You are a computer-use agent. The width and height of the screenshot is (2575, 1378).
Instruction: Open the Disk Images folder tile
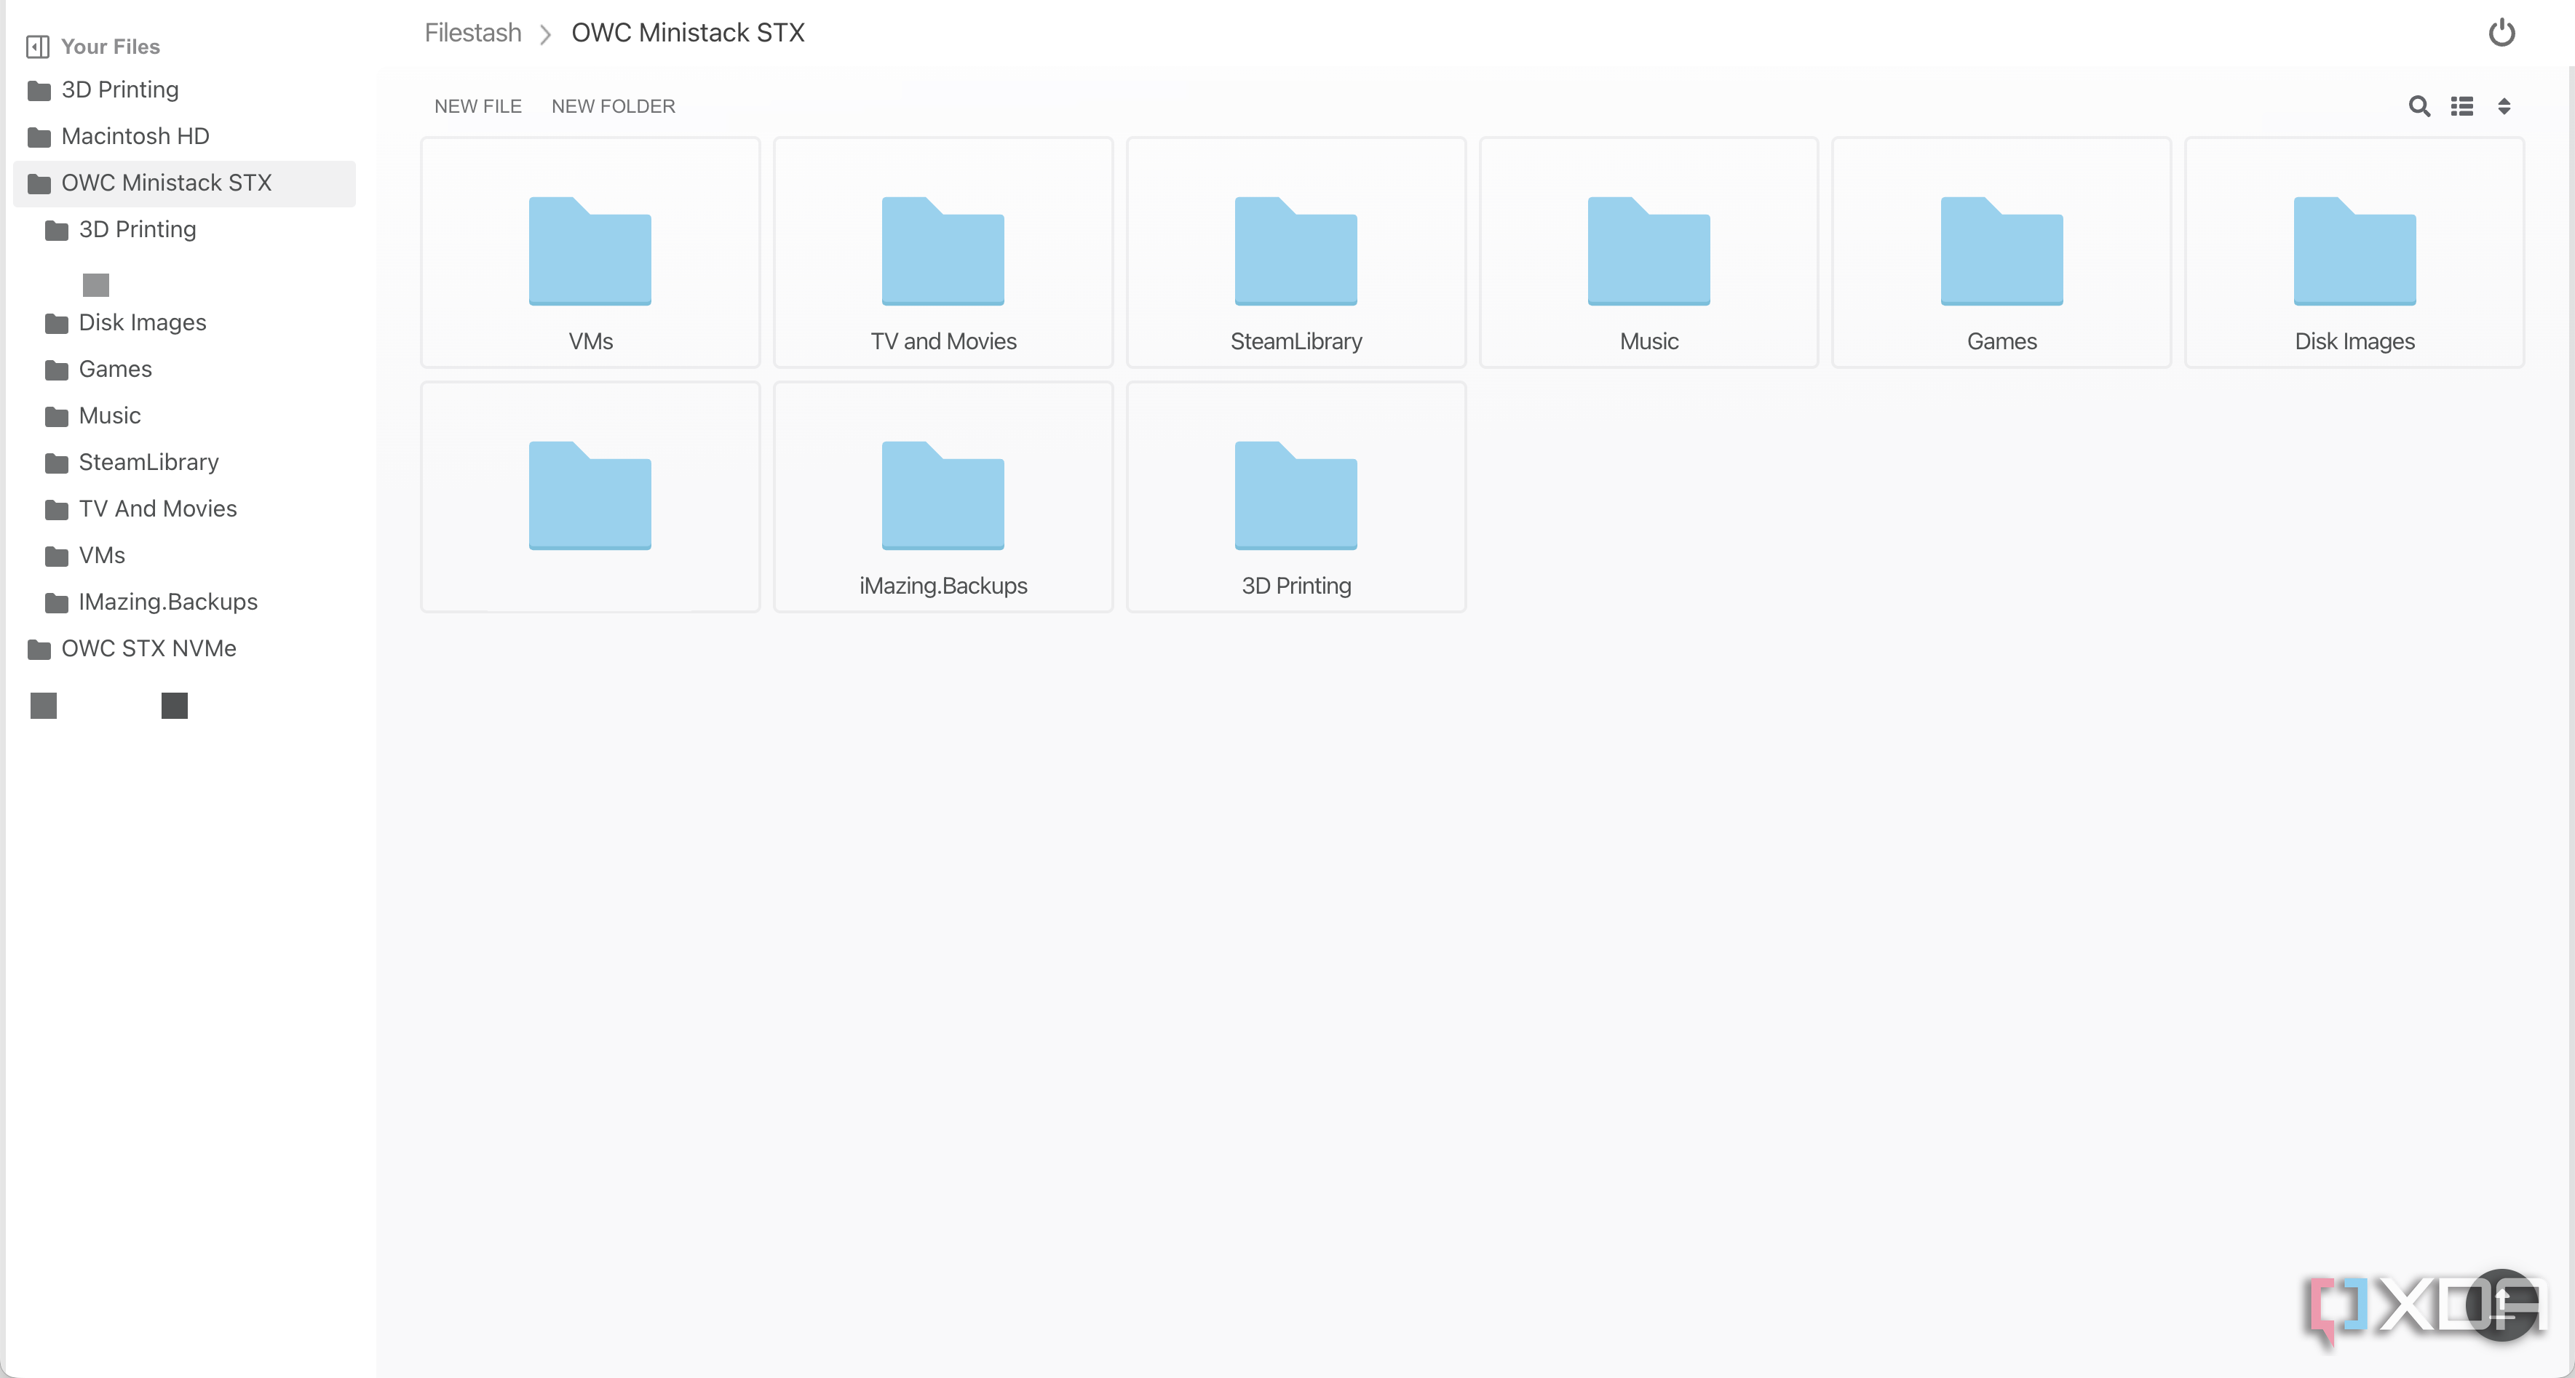[2354, 252]
